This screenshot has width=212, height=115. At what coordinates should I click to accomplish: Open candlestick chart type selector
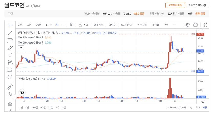coord(71,25)
